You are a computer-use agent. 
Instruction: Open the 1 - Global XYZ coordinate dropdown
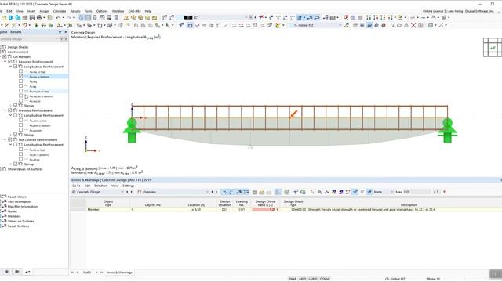pos(340,25)
